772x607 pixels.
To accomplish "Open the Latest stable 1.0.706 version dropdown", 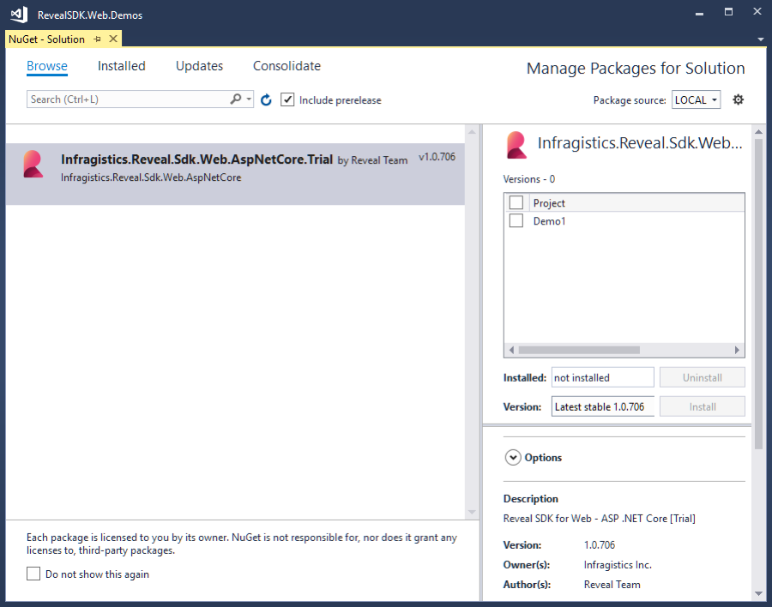I will point(602,406).
